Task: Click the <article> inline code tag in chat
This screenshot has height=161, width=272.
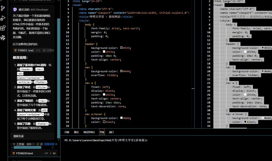Action: [x=24, y=82]
